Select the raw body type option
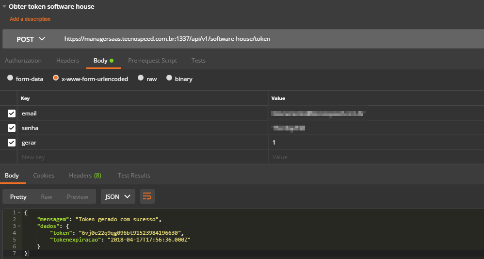 click(141, 78)
